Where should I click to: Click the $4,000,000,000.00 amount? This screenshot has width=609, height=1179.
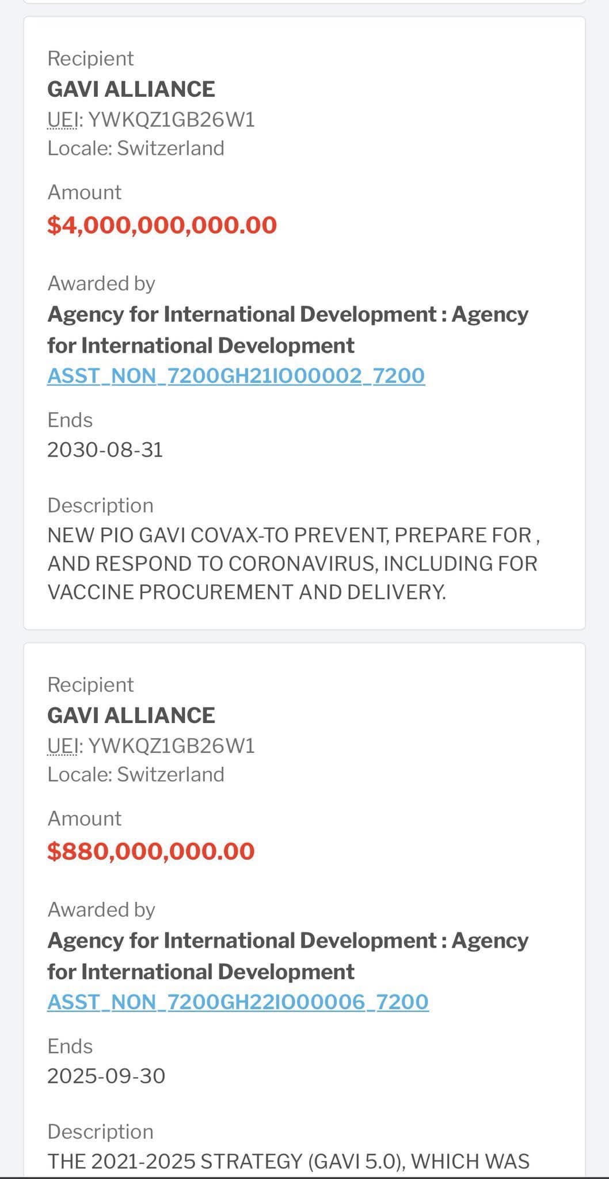162,225
